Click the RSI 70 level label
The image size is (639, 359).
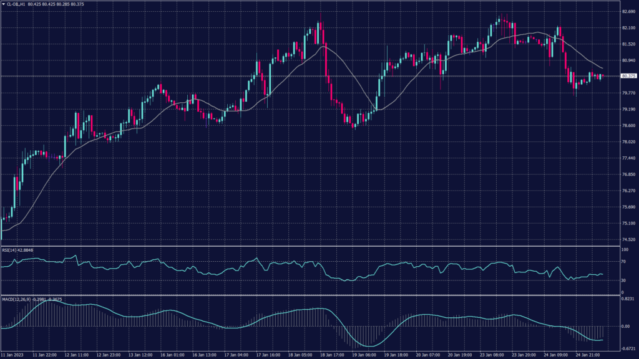point(623,263)
